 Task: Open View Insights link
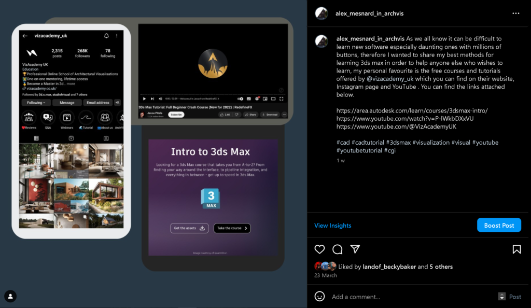click(x=332, y=226)
